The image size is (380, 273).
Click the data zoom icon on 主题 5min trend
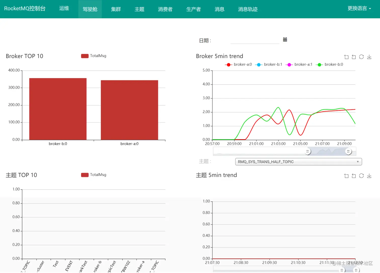click(346, 175)
